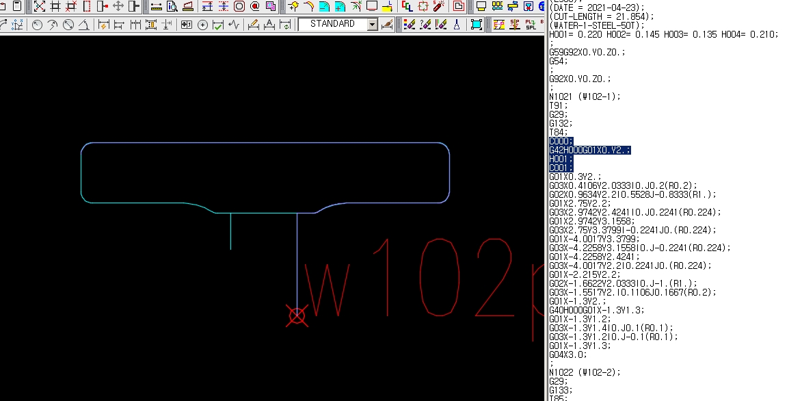Click the PL SPL conversion icon
Screen dimensions: 802x401
pyautogui.click(x=531, y=25)
